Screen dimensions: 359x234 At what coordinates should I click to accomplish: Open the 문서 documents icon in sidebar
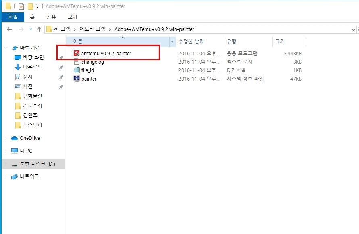[18, 77]
